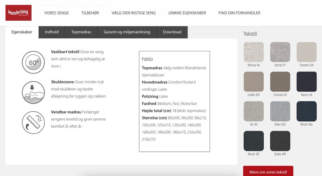Click the Vendbar madras label text
This screenshot has width=322, height=176.
[66, 112]
